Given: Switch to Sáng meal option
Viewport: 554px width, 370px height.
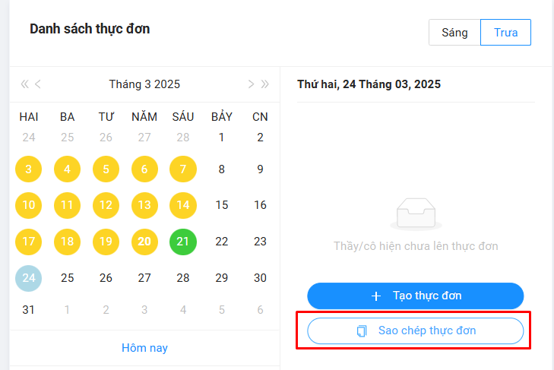Looking at the screenshot, I should 454,33.
